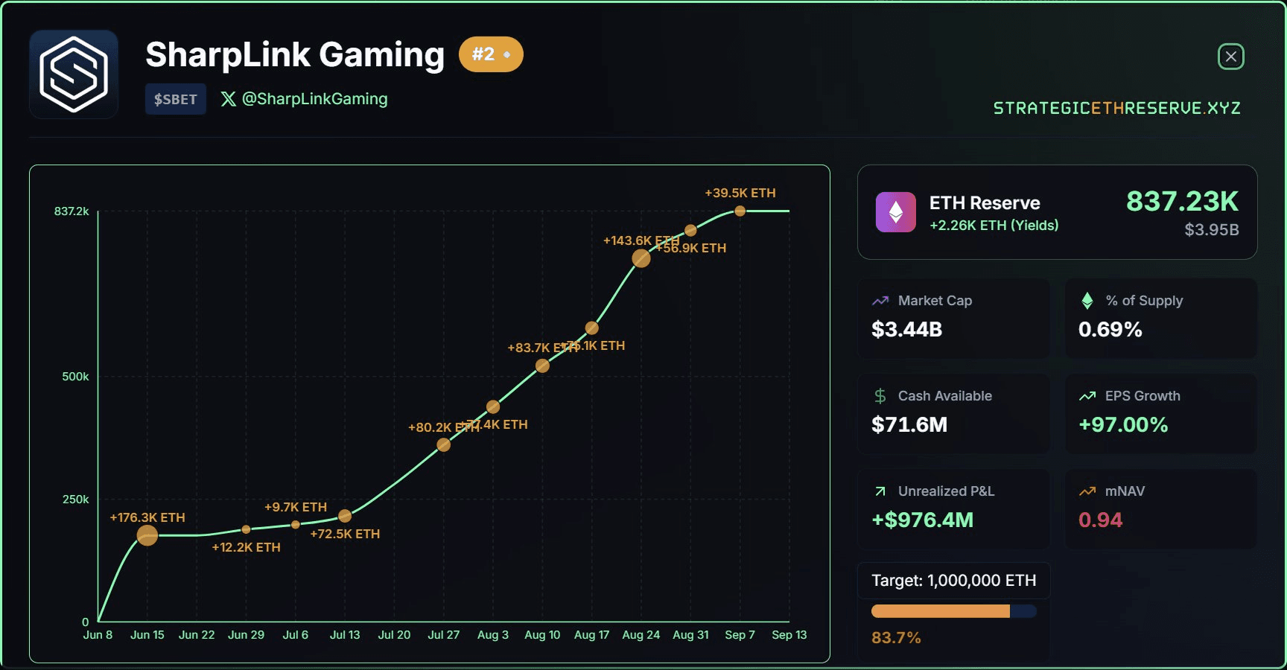
Task: Click the X logo next to @SharpLinkGaming
Action: 229,99
